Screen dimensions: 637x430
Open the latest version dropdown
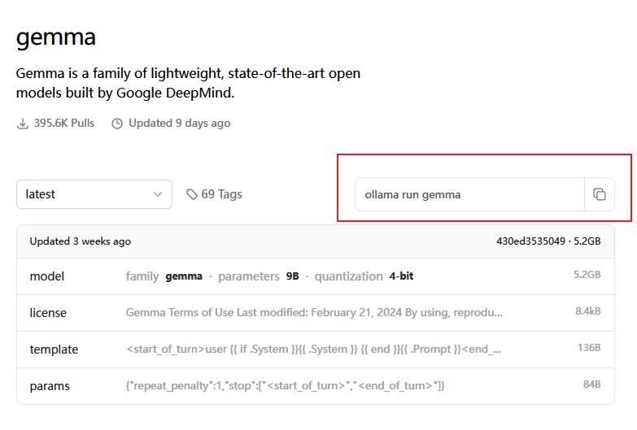coord(94,194)
